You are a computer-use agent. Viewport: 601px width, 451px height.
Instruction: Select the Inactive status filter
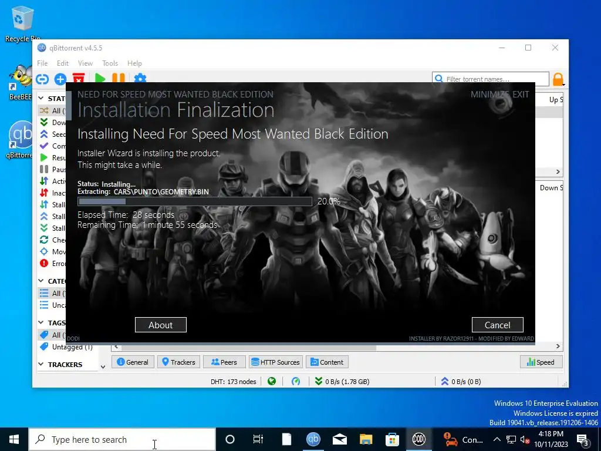(x=52, y=193)
